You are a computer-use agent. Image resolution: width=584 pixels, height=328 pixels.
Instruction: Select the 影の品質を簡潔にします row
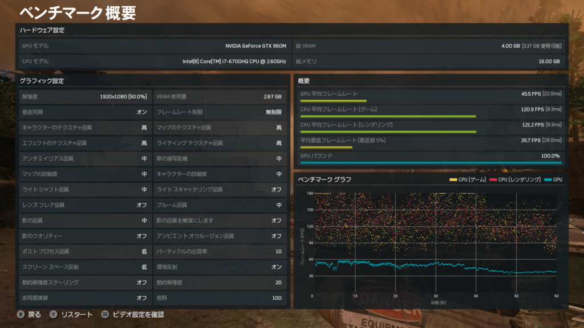pos(220,220)
